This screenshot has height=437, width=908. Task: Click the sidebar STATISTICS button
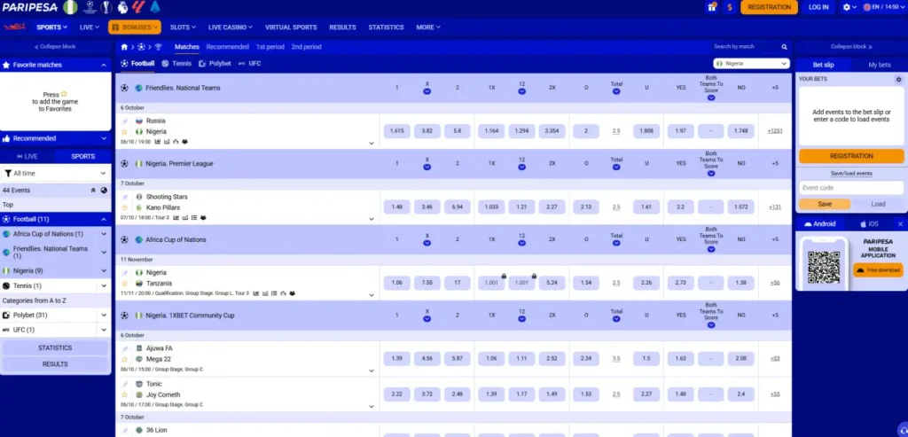coord(56,347)
